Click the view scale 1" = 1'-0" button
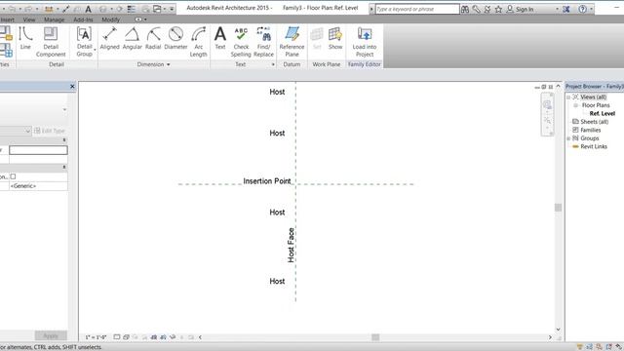624x351 pixels. pyautogui.click(x=96, y=337)
